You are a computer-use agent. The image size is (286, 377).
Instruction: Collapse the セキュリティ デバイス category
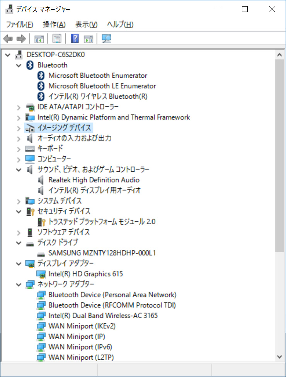[19, 212]
